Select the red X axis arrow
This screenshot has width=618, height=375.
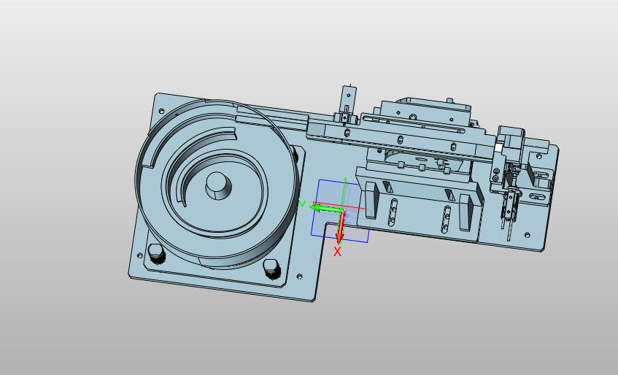[340, 228]
